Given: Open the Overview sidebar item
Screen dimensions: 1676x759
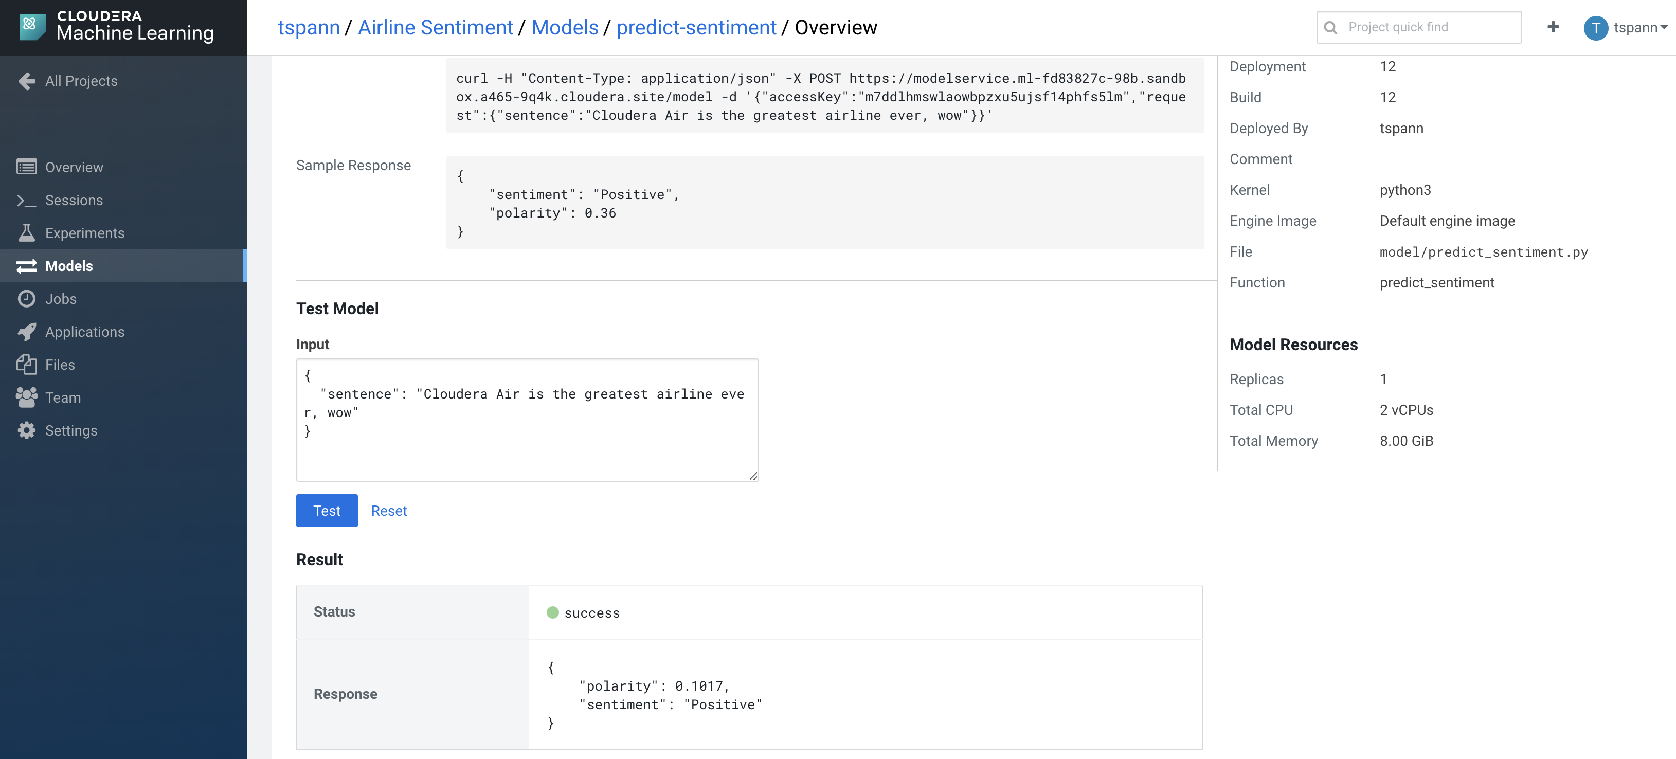Looking at the screenshot, I should click(x=74, y=167).
